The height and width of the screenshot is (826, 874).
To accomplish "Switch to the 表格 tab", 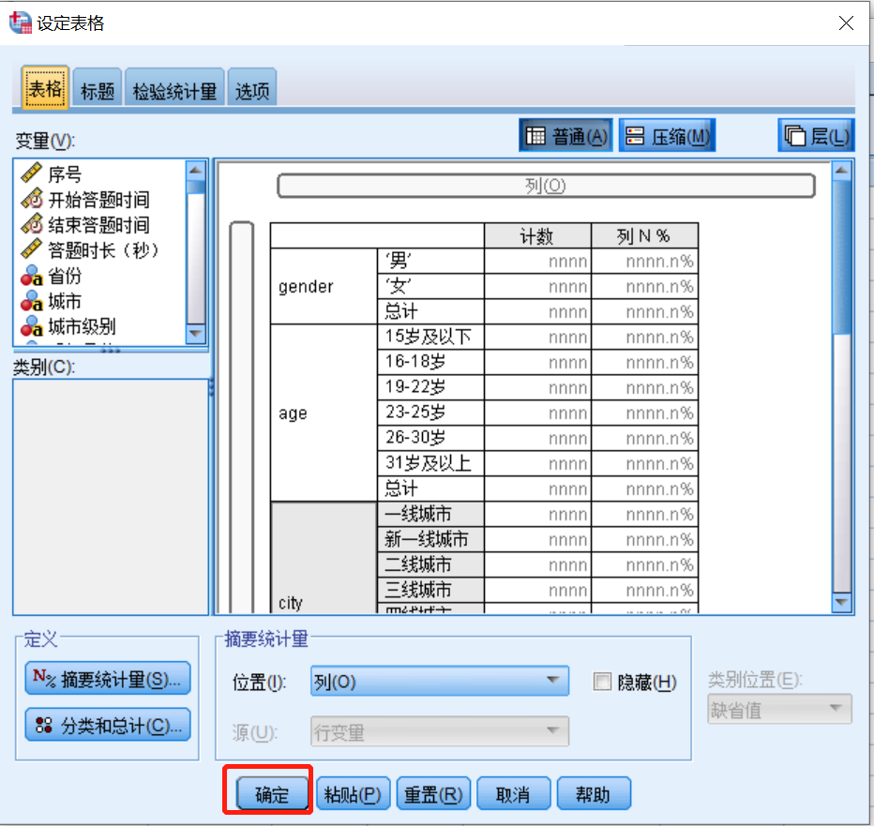I will pos(45,87).
